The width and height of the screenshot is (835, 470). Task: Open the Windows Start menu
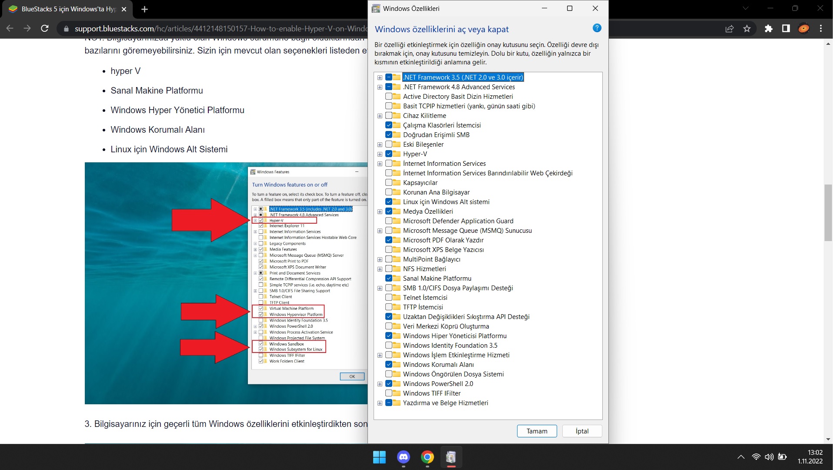(x=379, y=457)
